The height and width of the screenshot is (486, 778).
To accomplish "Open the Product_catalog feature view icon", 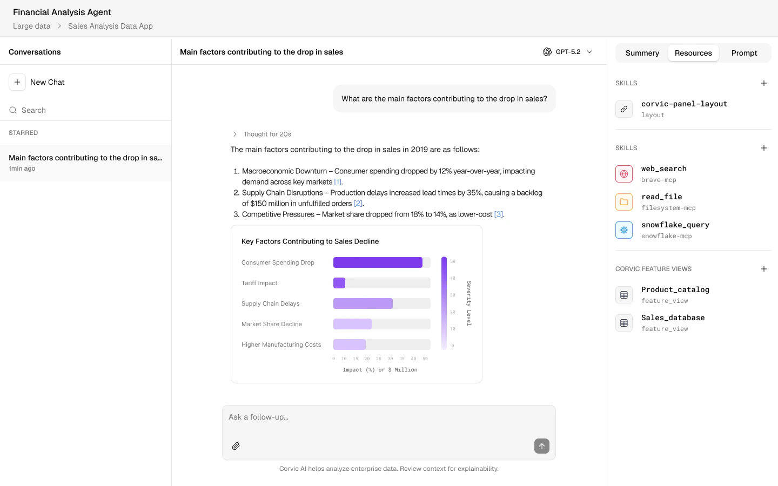I will click(624, 295).
